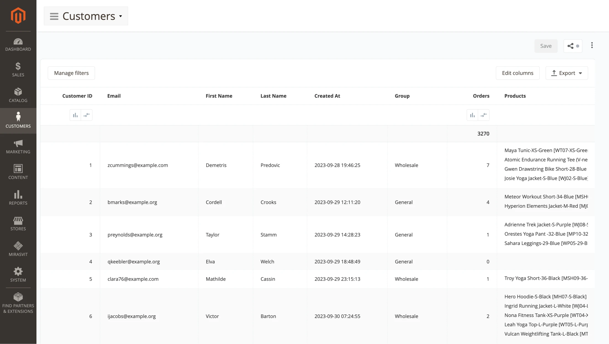The image size is (609, 344).
Task: Select the Customers sidebar entry
Action: (x=18, y=121)
